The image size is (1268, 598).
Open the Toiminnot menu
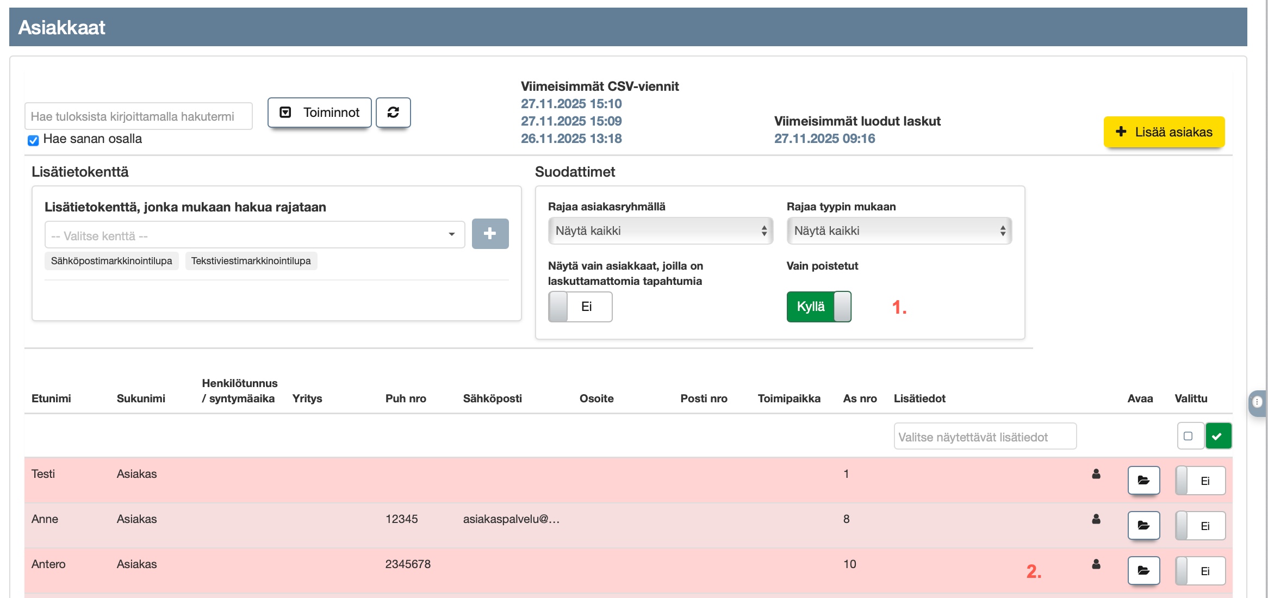click(x=320, y=113)
